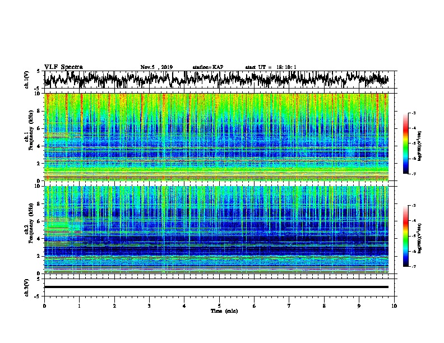Click the "Time (min)" axis label
Image resolution: width=444 pixels, height=343 pixels.
(x=224, y=311)
